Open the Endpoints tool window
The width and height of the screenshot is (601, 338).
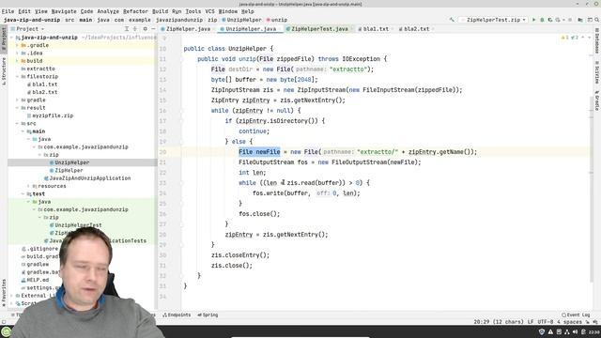coord(177,315)
